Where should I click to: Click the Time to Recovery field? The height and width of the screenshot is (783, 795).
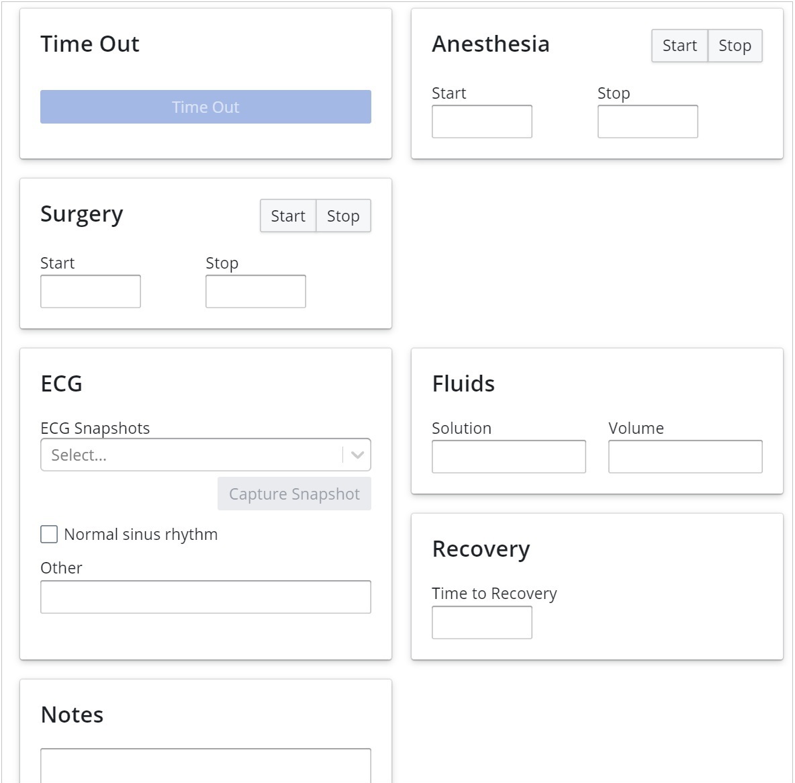pos(481,623)
